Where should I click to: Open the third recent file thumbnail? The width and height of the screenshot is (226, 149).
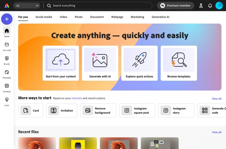[x=119, y=143]
